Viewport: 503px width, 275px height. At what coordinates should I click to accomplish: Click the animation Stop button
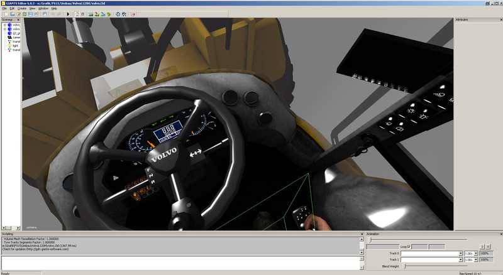point(488,247)
